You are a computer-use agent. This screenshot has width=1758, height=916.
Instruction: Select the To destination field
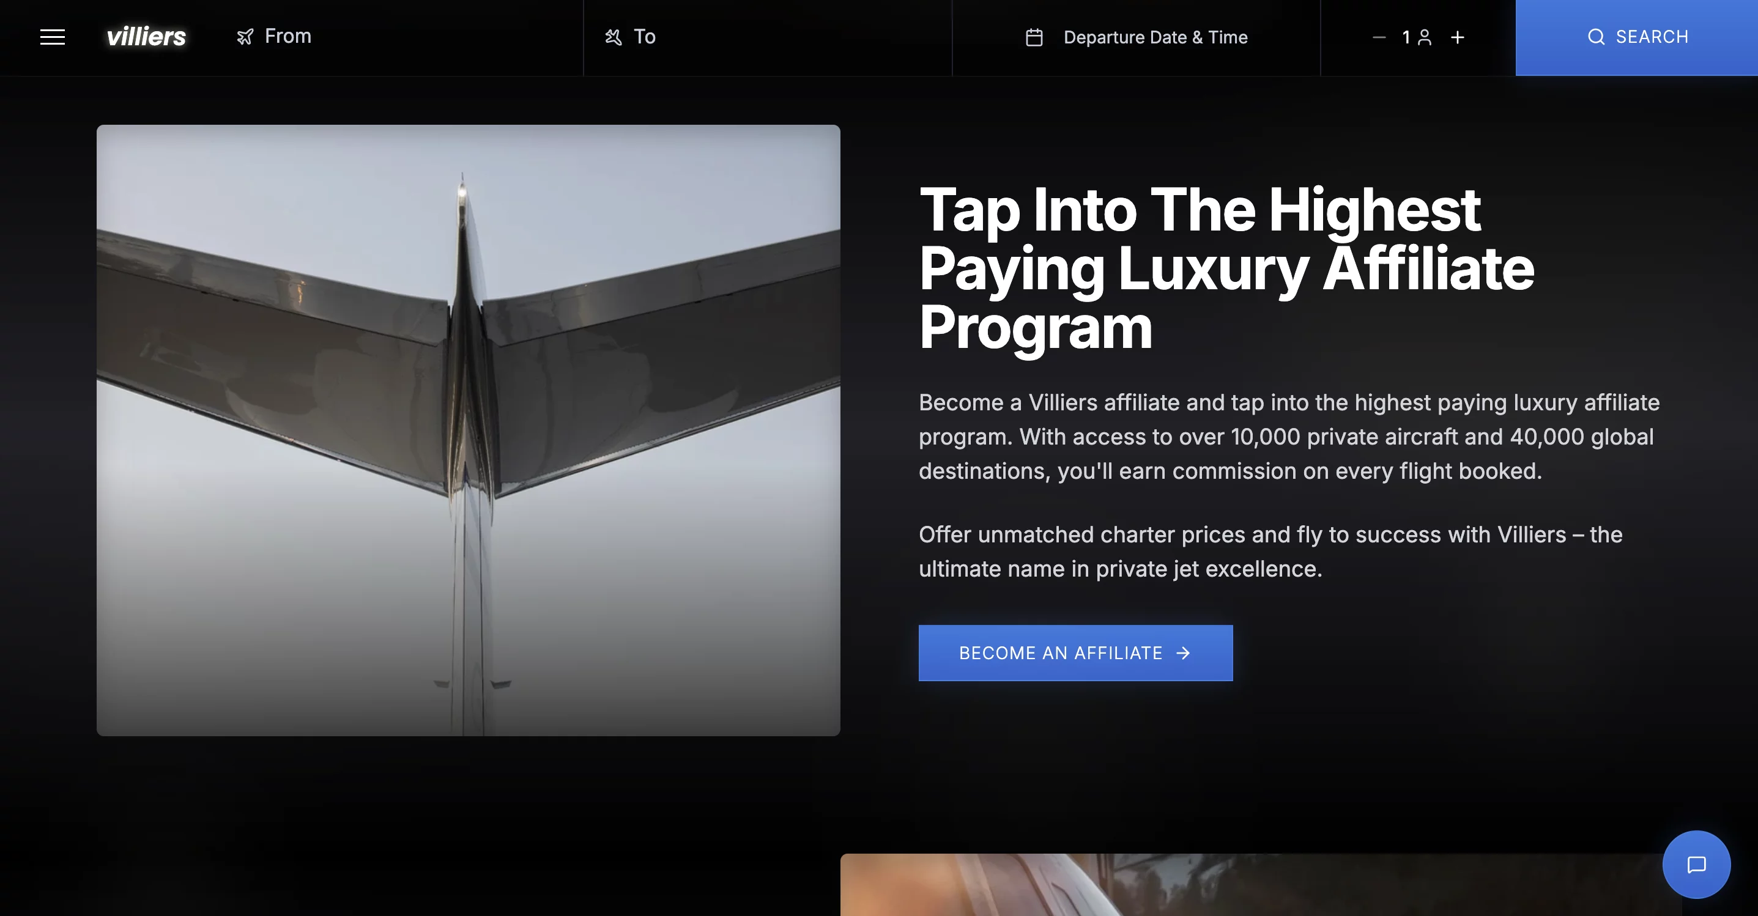tap(768, 37)
